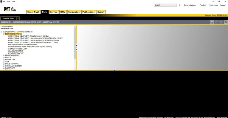Viewport: 228px width, 118px height.
Task: Click the parts tree scrollbar thumb
Action: tap(75, 43)
